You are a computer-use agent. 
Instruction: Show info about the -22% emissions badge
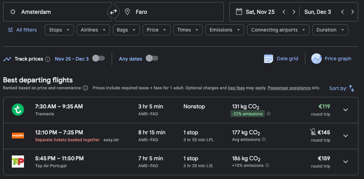[x=269, y=114]
